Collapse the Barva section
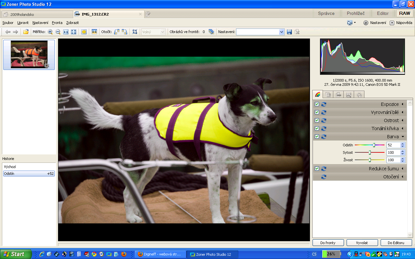 [403, 137]
